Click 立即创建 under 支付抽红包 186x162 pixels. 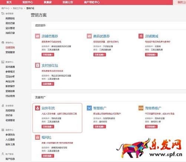click(48, 84)
